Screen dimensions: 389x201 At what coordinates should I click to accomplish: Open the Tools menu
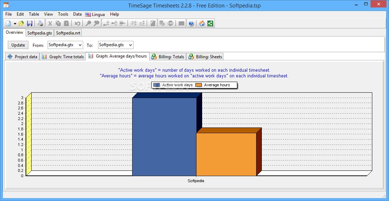click(x=63, y=14)
